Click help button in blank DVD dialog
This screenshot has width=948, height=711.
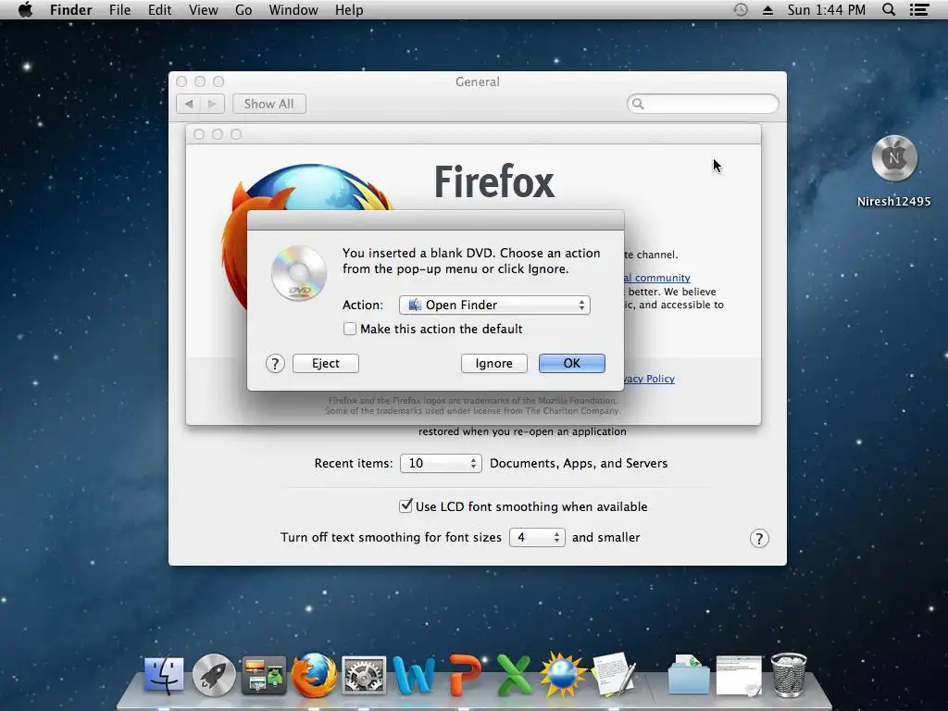[x=275, y=363]
